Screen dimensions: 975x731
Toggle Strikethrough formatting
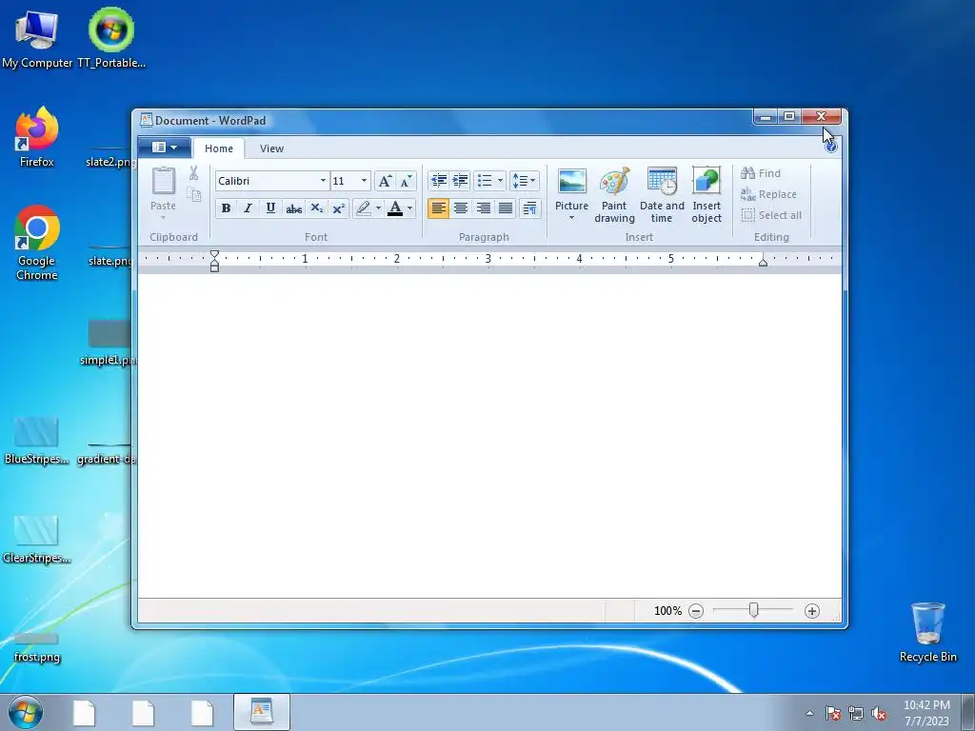click(293, 208)
